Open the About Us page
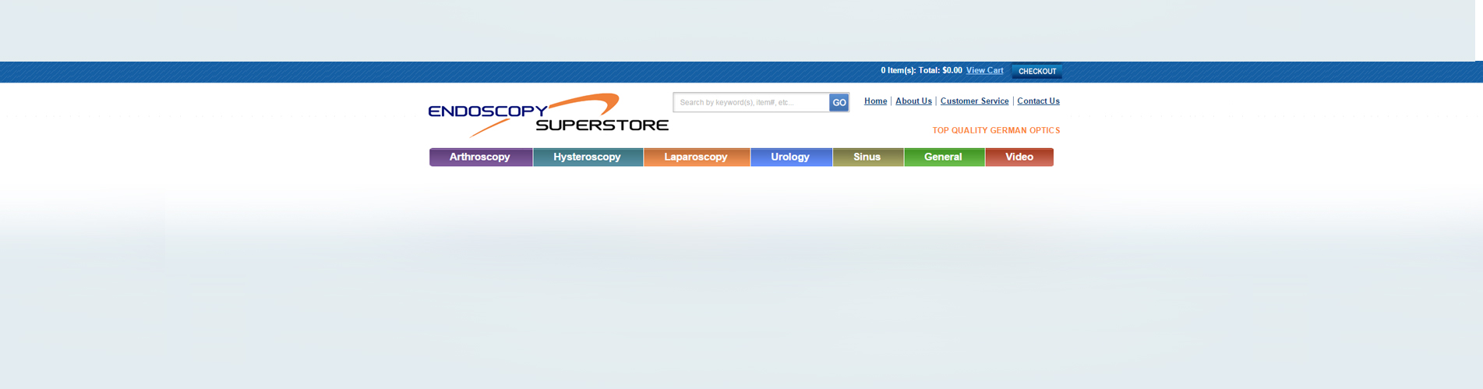Image resolution: width=1483 pixels, height=389 pixels. coord(913,101)
